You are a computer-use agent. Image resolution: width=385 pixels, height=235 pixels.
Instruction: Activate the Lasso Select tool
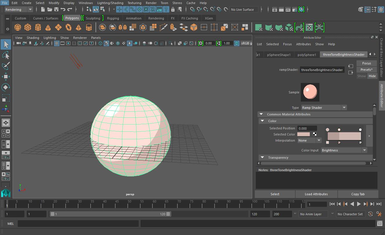coord(6,55)
